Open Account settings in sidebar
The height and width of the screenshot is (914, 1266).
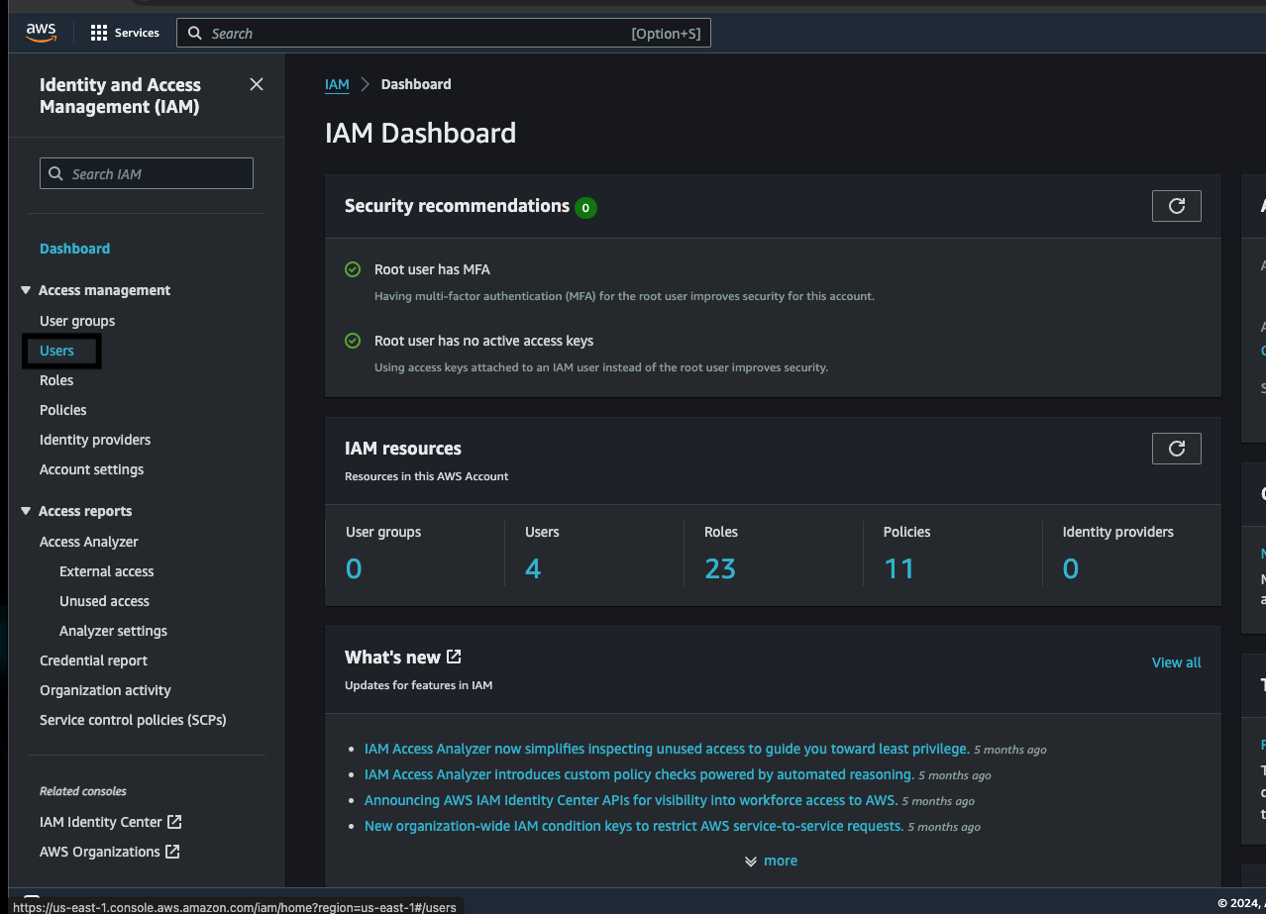[x=92, y=469]
